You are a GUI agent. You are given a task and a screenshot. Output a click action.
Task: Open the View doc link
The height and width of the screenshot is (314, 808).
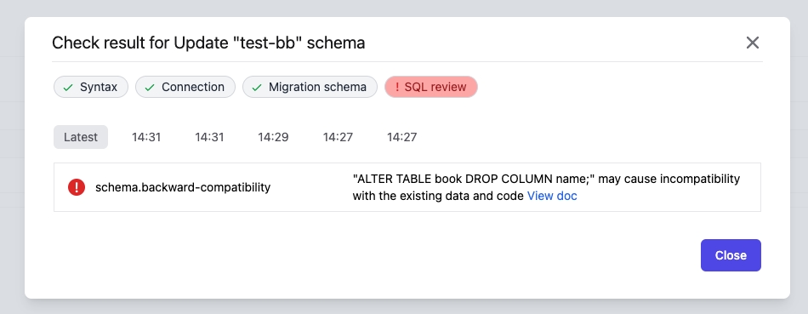pyautogui.click(x=552, y=196)
